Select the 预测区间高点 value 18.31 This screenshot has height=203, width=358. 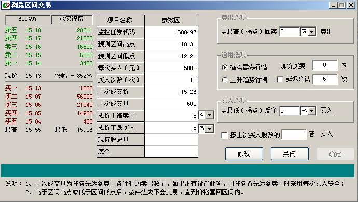click(x=171, y=44)
